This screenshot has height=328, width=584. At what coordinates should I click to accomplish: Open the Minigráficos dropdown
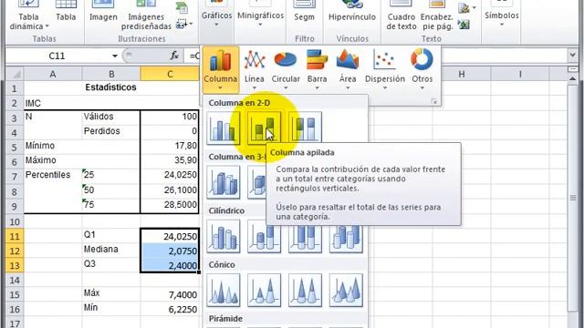point(260,15)
